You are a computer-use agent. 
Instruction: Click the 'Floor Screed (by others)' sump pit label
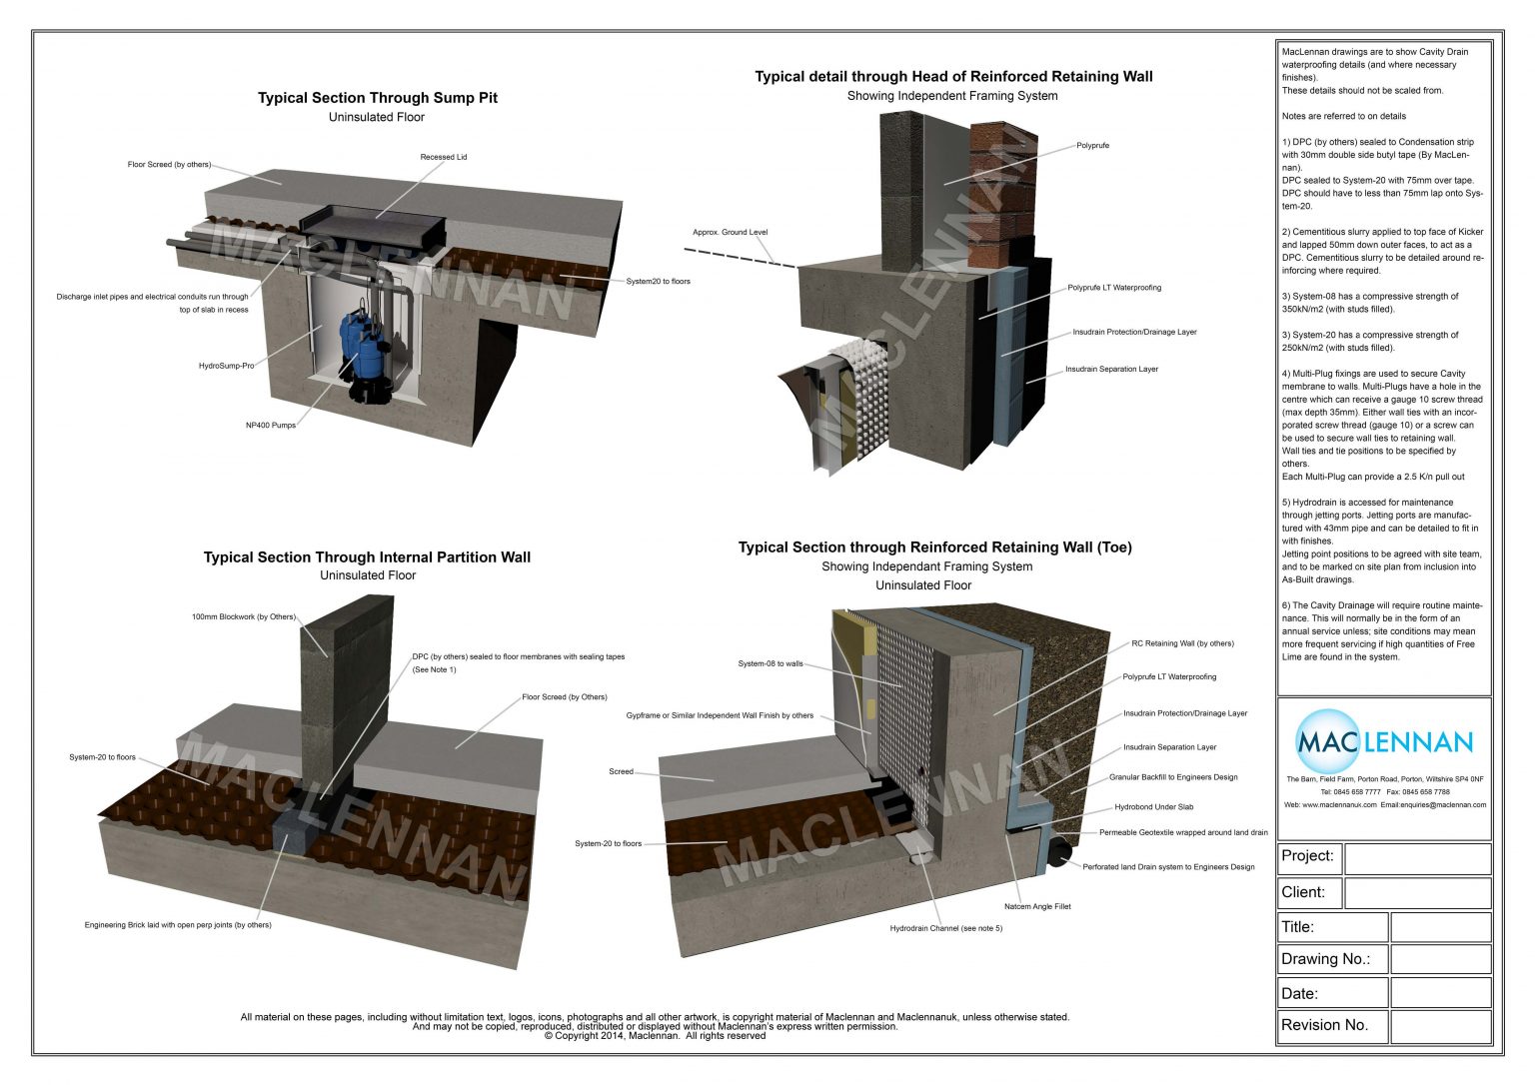tap(169, 164)
